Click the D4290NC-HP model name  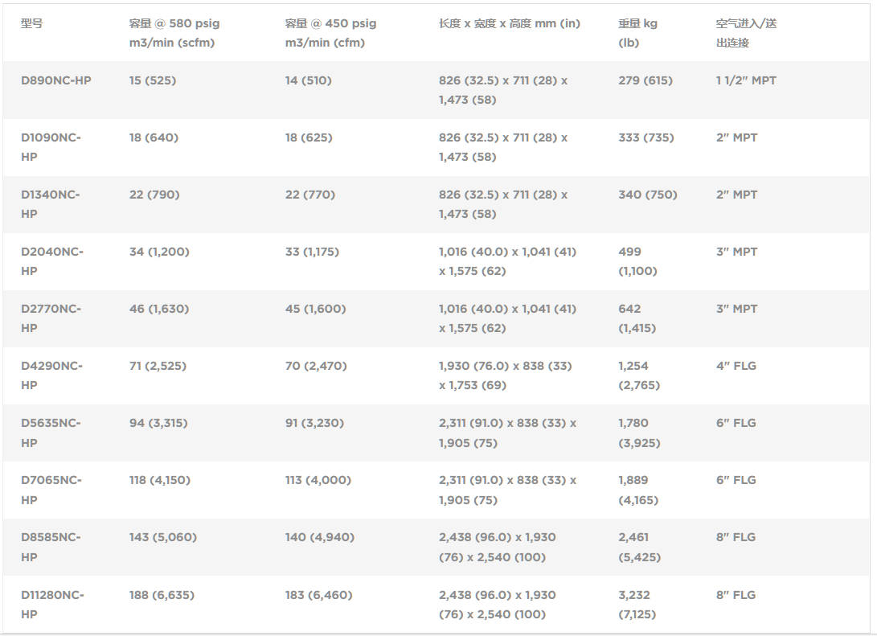[x=51, y=375]
